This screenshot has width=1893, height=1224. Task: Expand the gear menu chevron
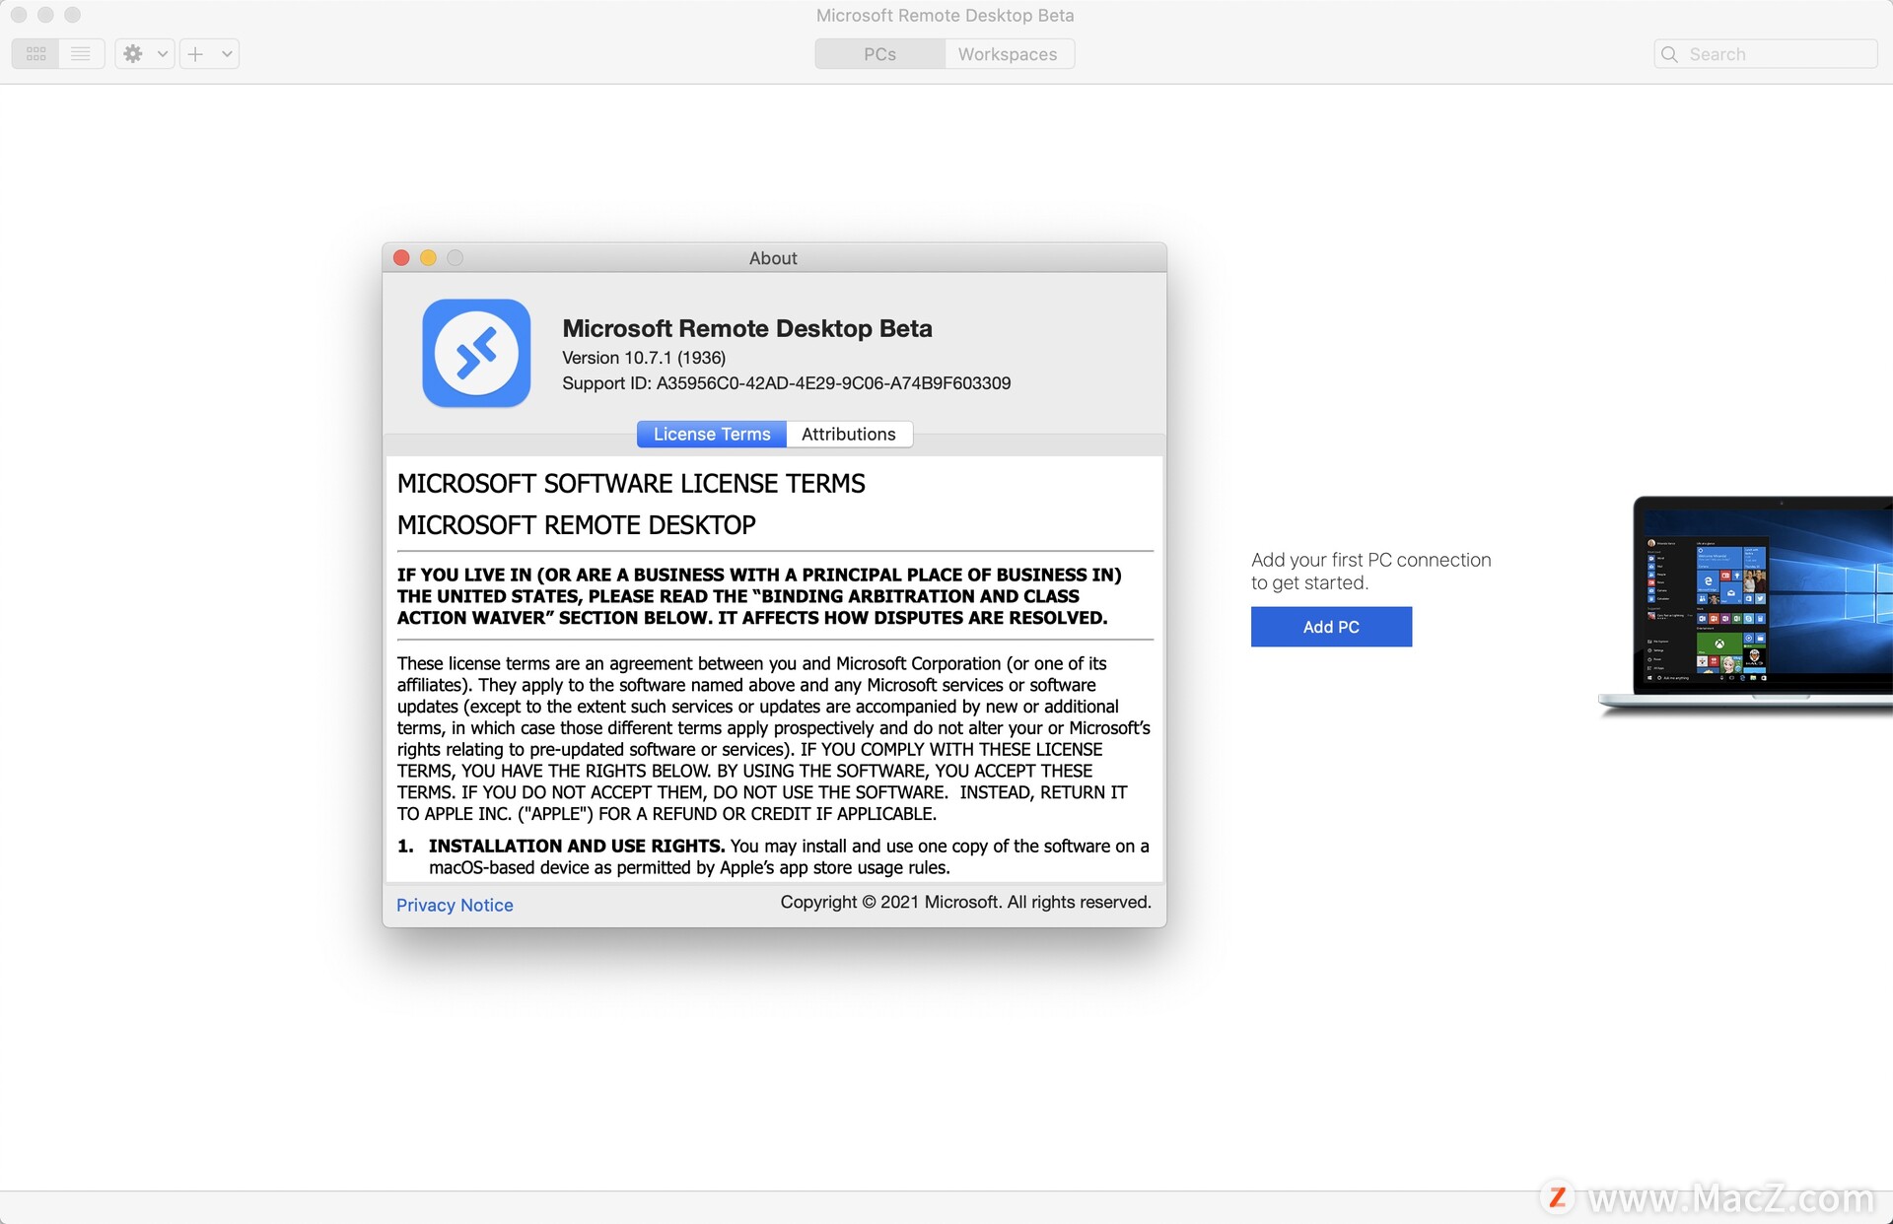coord(163,54)
